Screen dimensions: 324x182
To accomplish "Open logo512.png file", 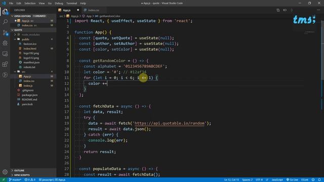I will [x=31, y=58].
